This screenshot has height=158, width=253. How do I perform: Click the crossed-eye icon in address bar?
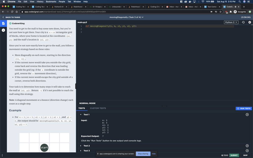(x=216, y=12)
